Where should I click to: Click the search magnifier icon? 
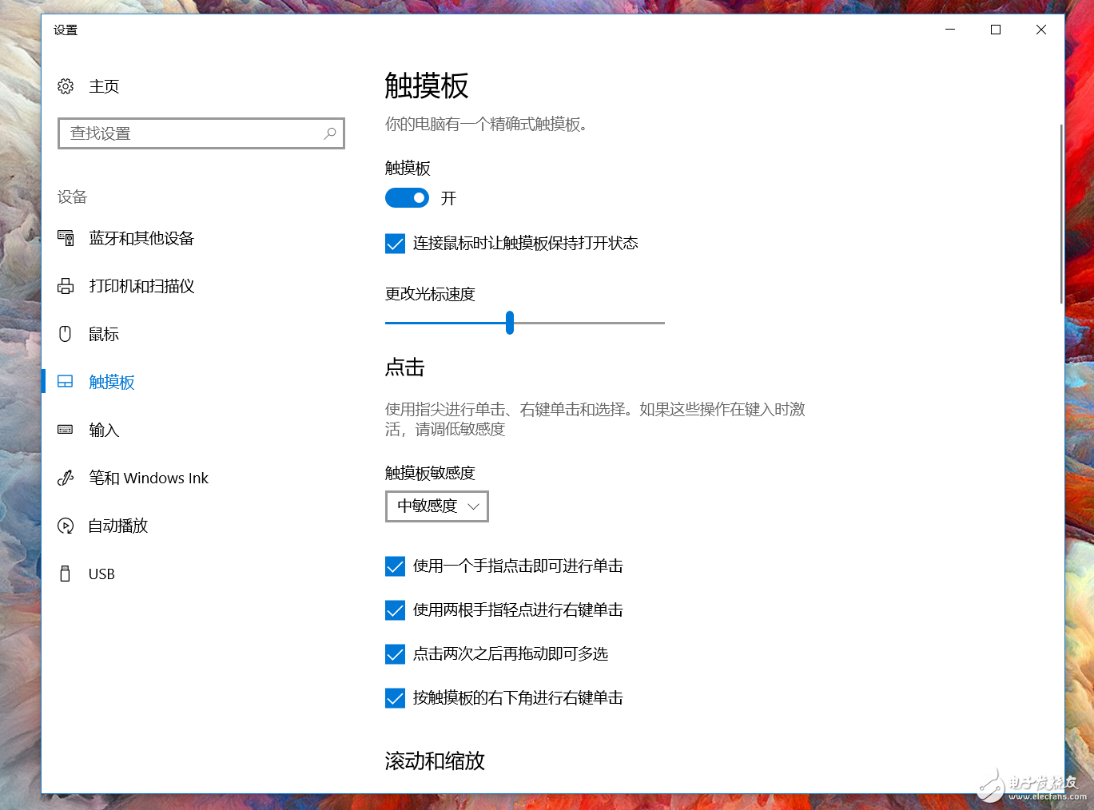pos(330,133)
